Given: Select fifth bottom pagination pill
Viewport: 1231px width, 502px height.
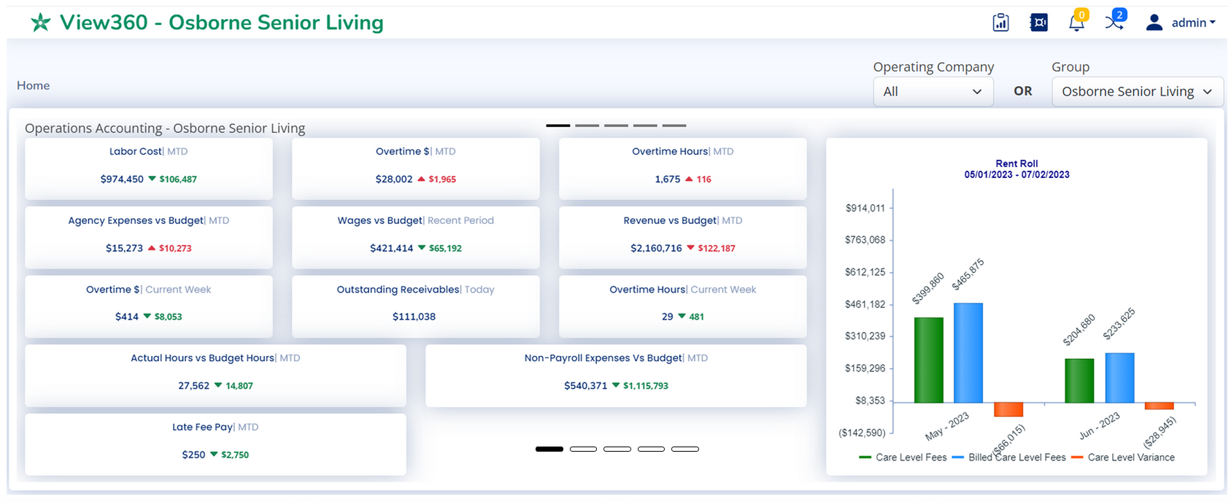Looking at the screenshot, I should (685, 449).
